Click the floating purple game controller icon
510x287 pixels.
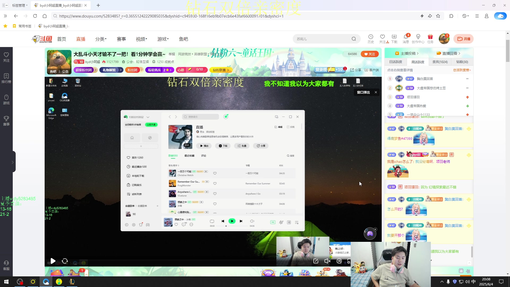[370, 234]
